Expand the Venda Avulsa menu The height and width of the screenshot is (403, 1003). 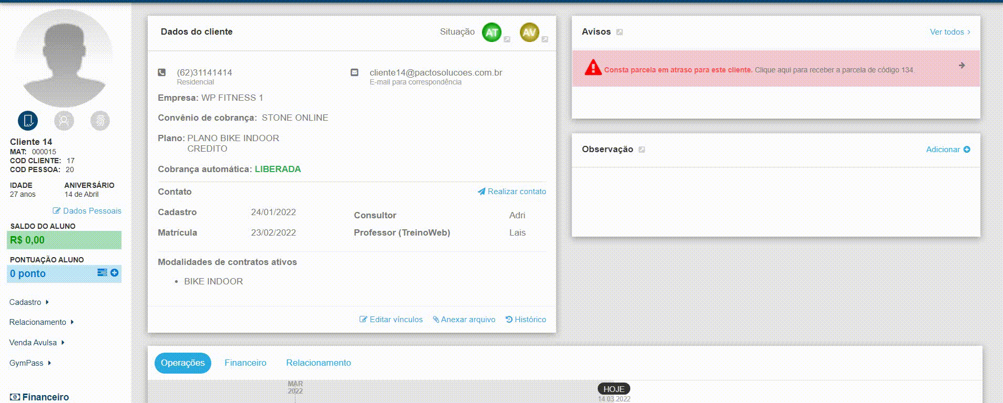pos(36,343)
